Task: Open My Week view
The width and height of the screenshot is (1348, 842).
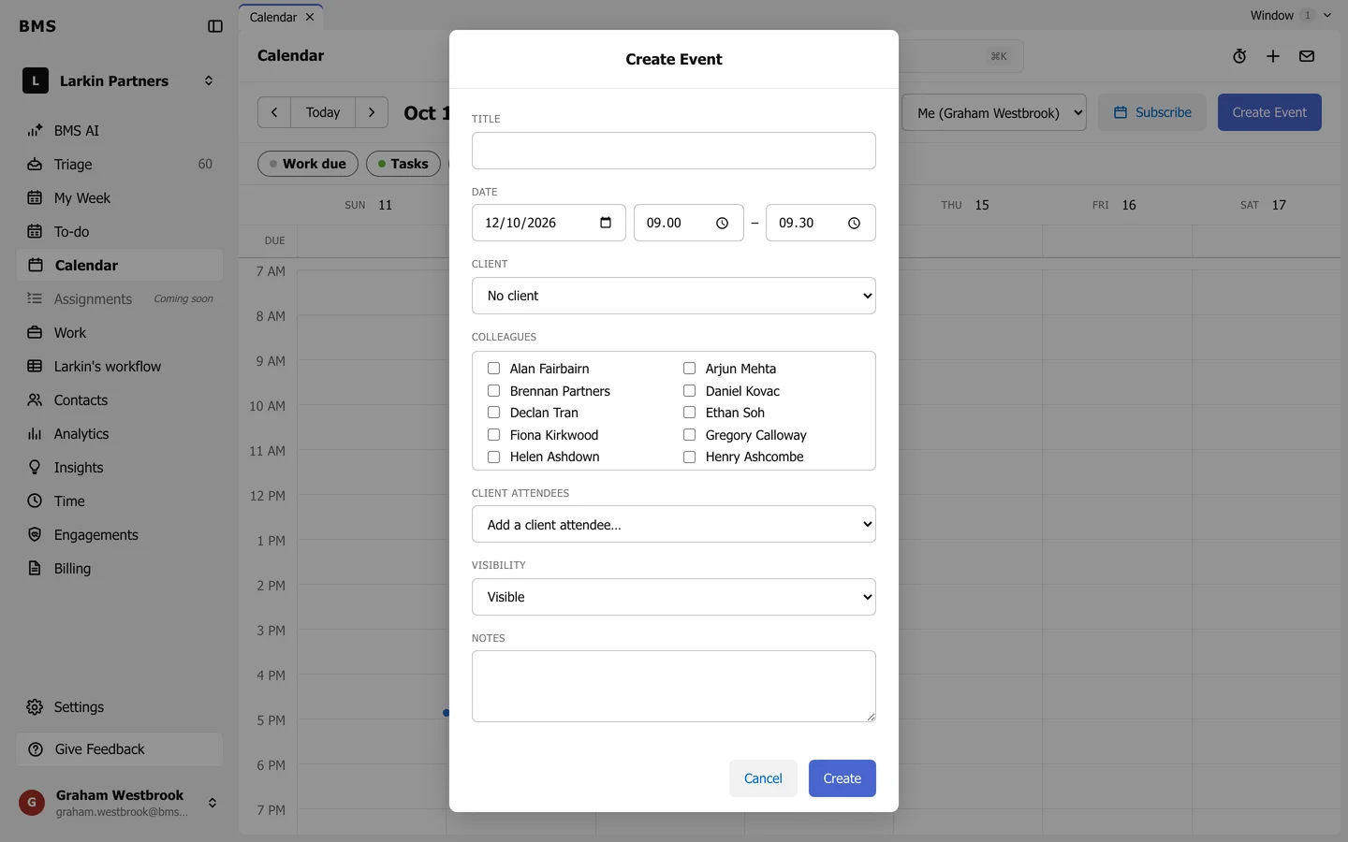Action: [120, 198]
